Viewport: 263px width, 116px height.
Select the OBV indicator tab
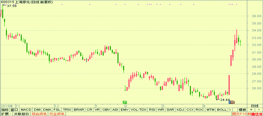coord(106,110)
